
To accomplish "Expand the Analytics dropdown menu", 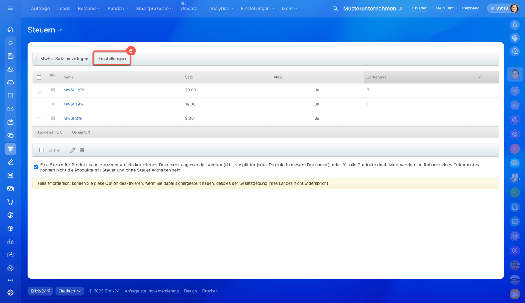I will pyautogui.click(x=221, y=8).
